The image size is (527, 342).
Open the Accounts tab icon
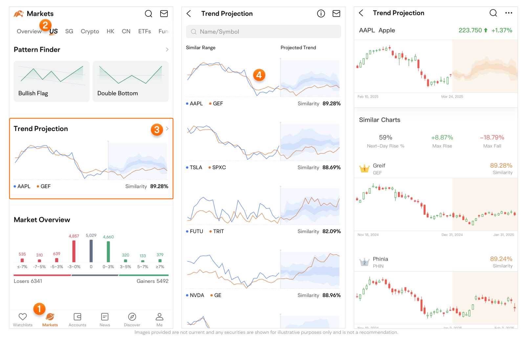[x=77, y=317]
